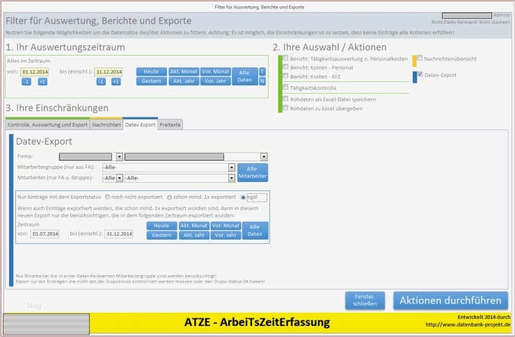Open small Mitarbeiter -Alle- dropdown
Image resolution: width=515 pixels, height=337 pixels.
click(x=120, y=178)
